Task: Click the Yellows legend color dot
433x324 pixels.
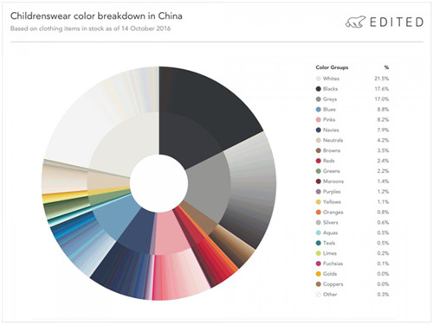Action: (x=319, y=202)
